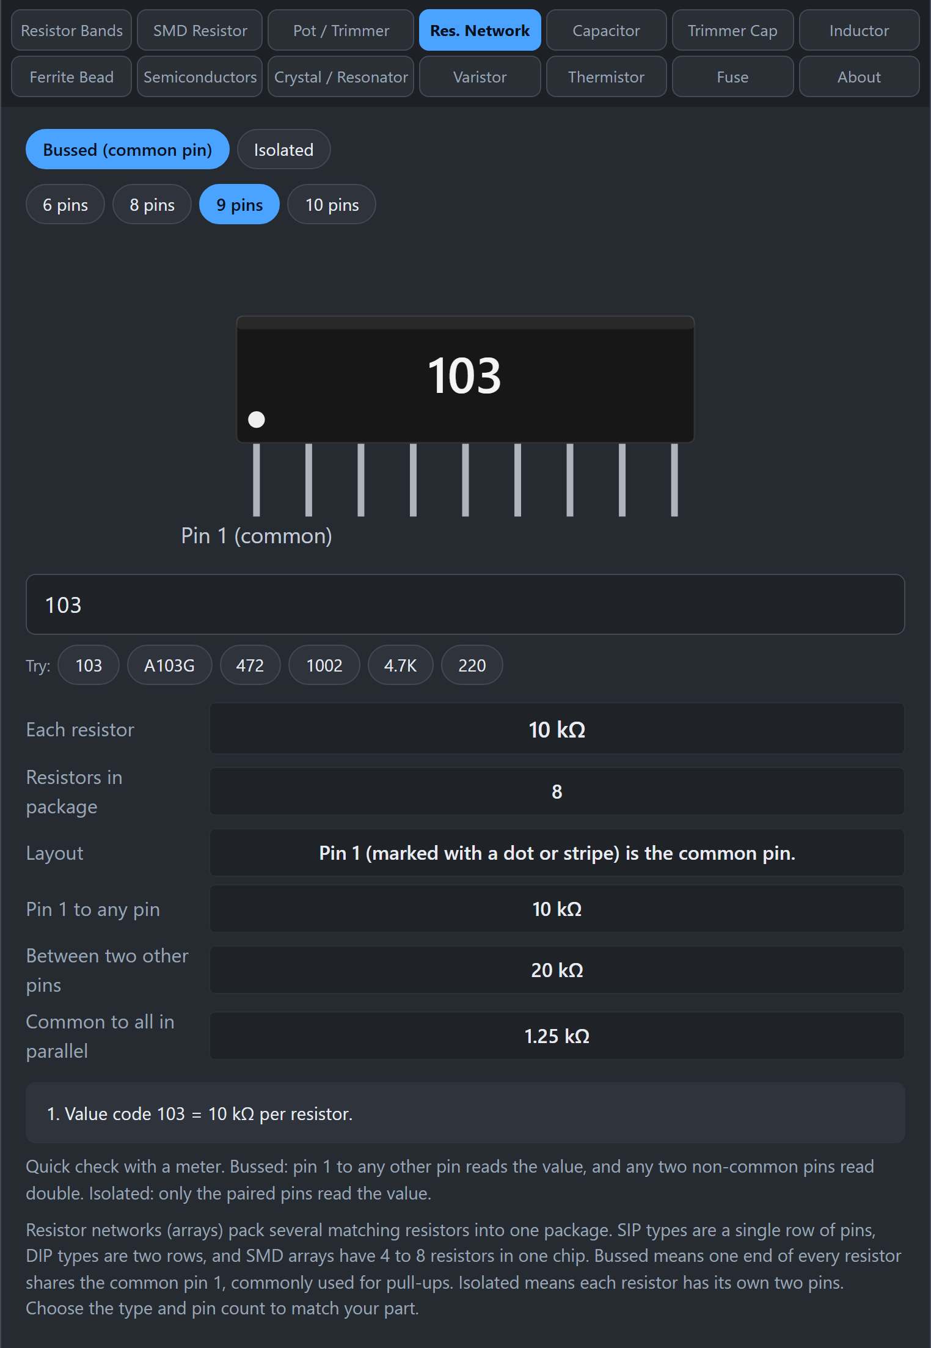Choose 10 pins package

pos(332,204)
